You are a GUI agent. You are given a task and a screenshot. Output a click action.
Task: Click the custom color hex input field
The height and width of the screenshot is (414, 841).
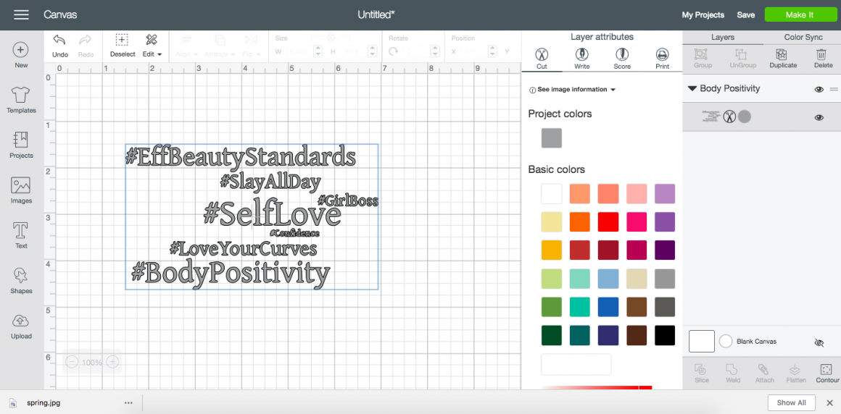pyautogui.click(x=576, y=364)
